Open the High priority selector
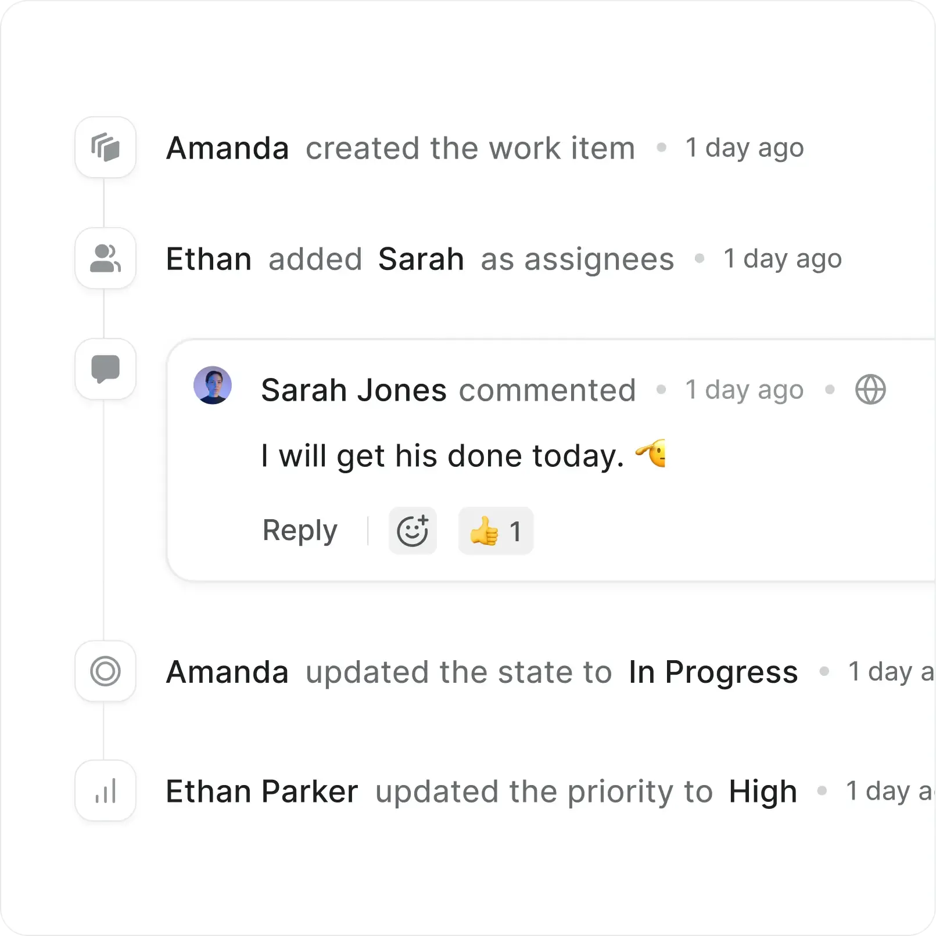Image resolution: width=936 pixels, height=936 pixels. pos(763,790)
